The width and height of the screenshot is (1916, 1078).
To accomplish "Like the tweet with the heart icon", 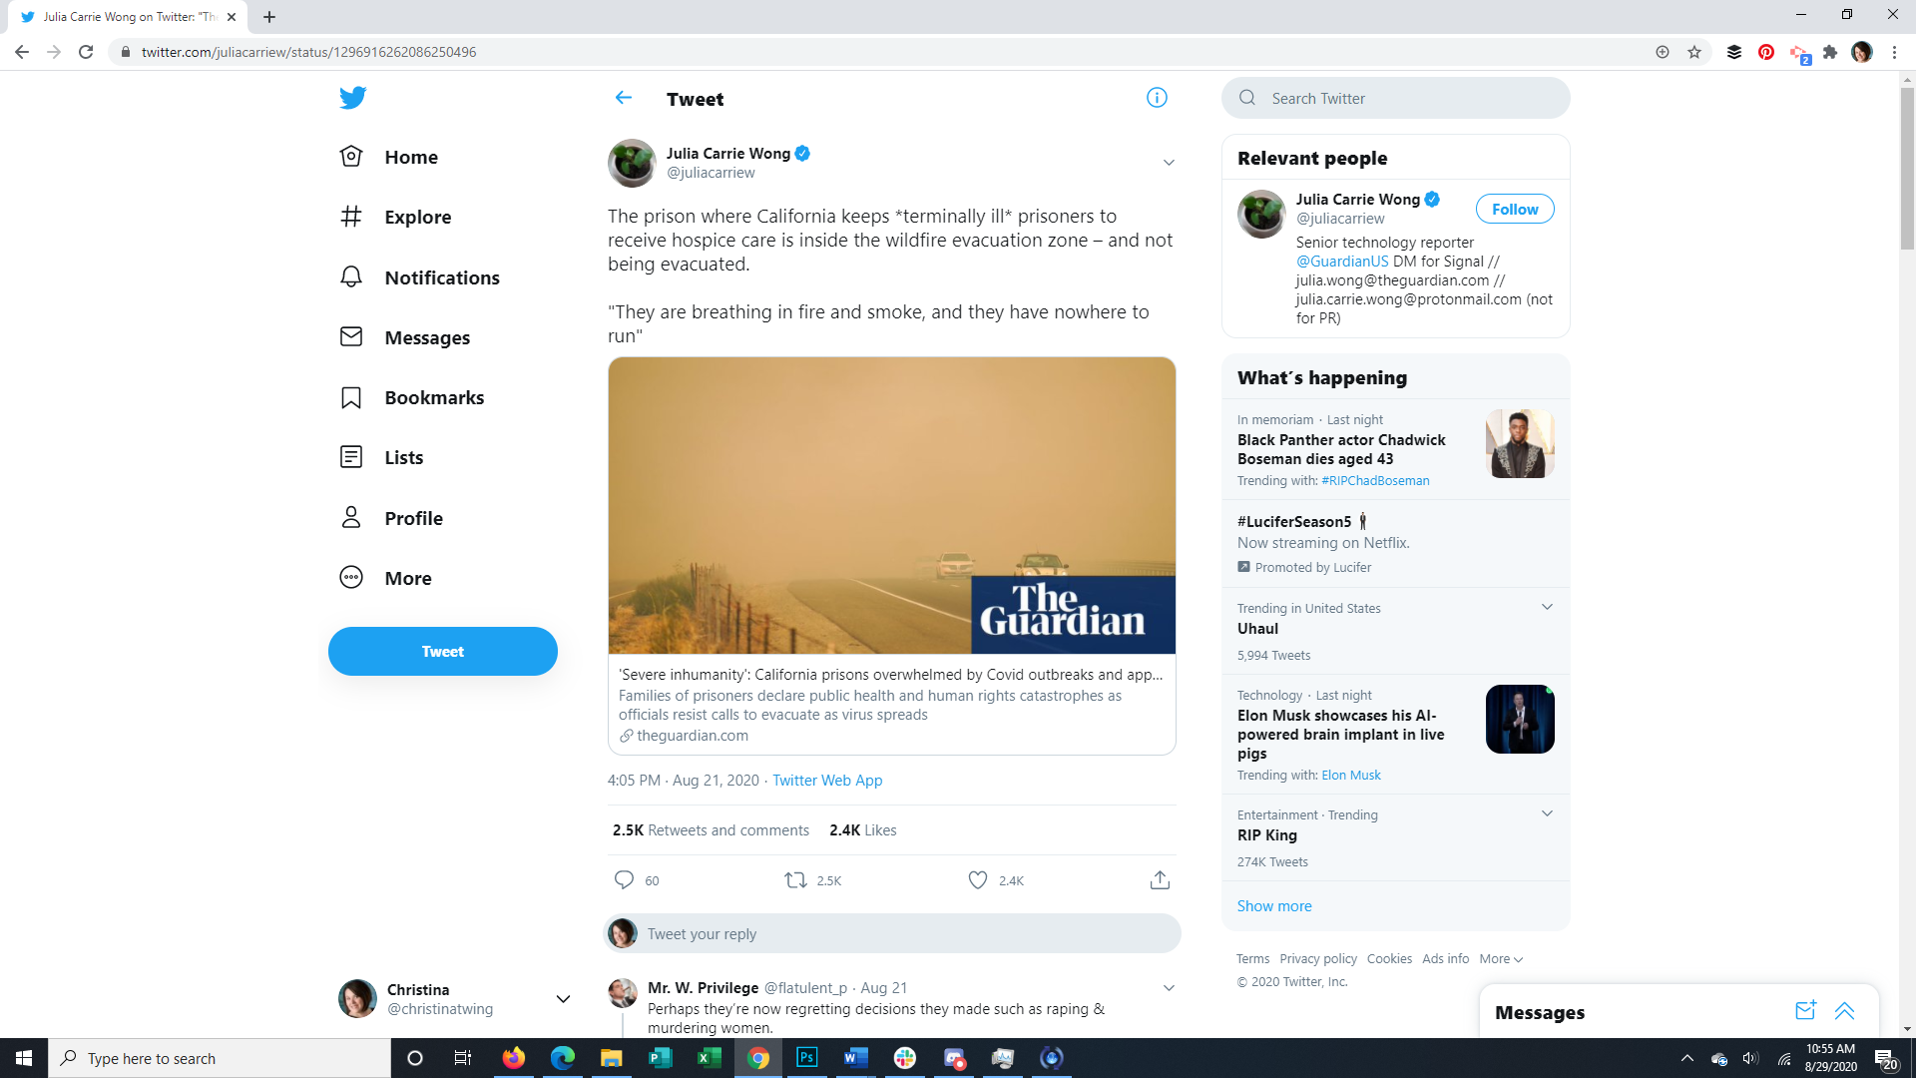I will tap(978, 879).
